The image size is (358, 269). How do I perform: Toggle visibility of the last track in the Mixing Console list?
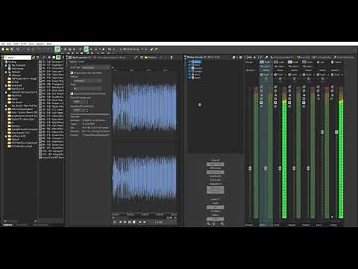pos(189,78)
